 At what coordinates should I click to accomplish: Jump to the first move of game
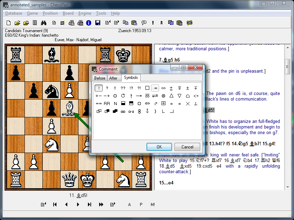click(55, 205)
